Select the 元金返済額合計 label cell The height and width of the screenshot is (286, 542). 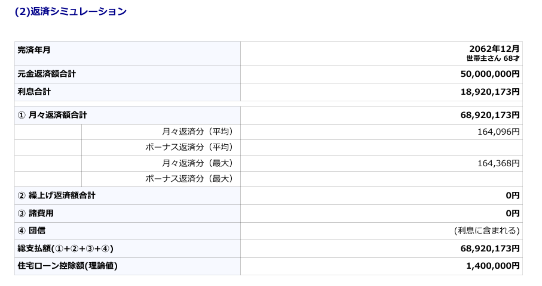pyautogui.click(x=47, y=74)
